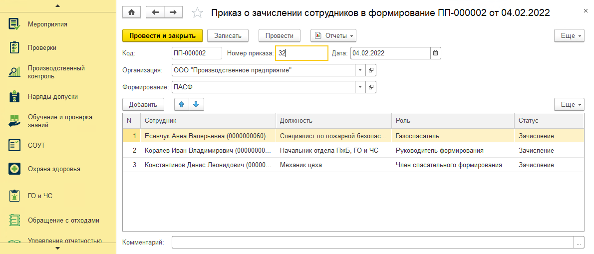The image size is (594, 254).
Task: Open the СОУТ section icon
Action: (14, 145)
